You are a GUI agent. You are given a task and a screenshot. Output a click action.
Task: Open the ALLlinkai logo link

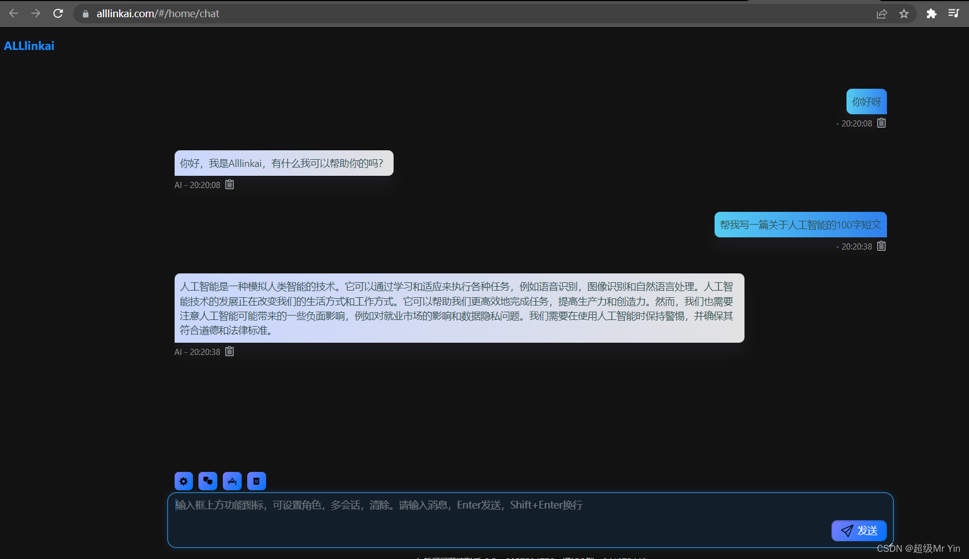click(29, 46)
